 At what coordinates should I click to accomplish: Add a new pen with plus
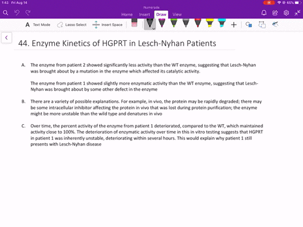click(234, 25)
